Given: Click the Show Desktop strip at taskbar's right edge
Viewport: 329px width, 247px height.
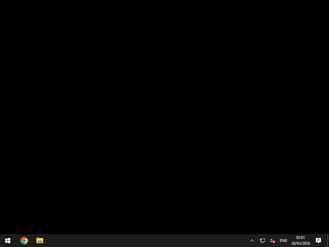Looking at the screenshot, I should coord(328,240).
